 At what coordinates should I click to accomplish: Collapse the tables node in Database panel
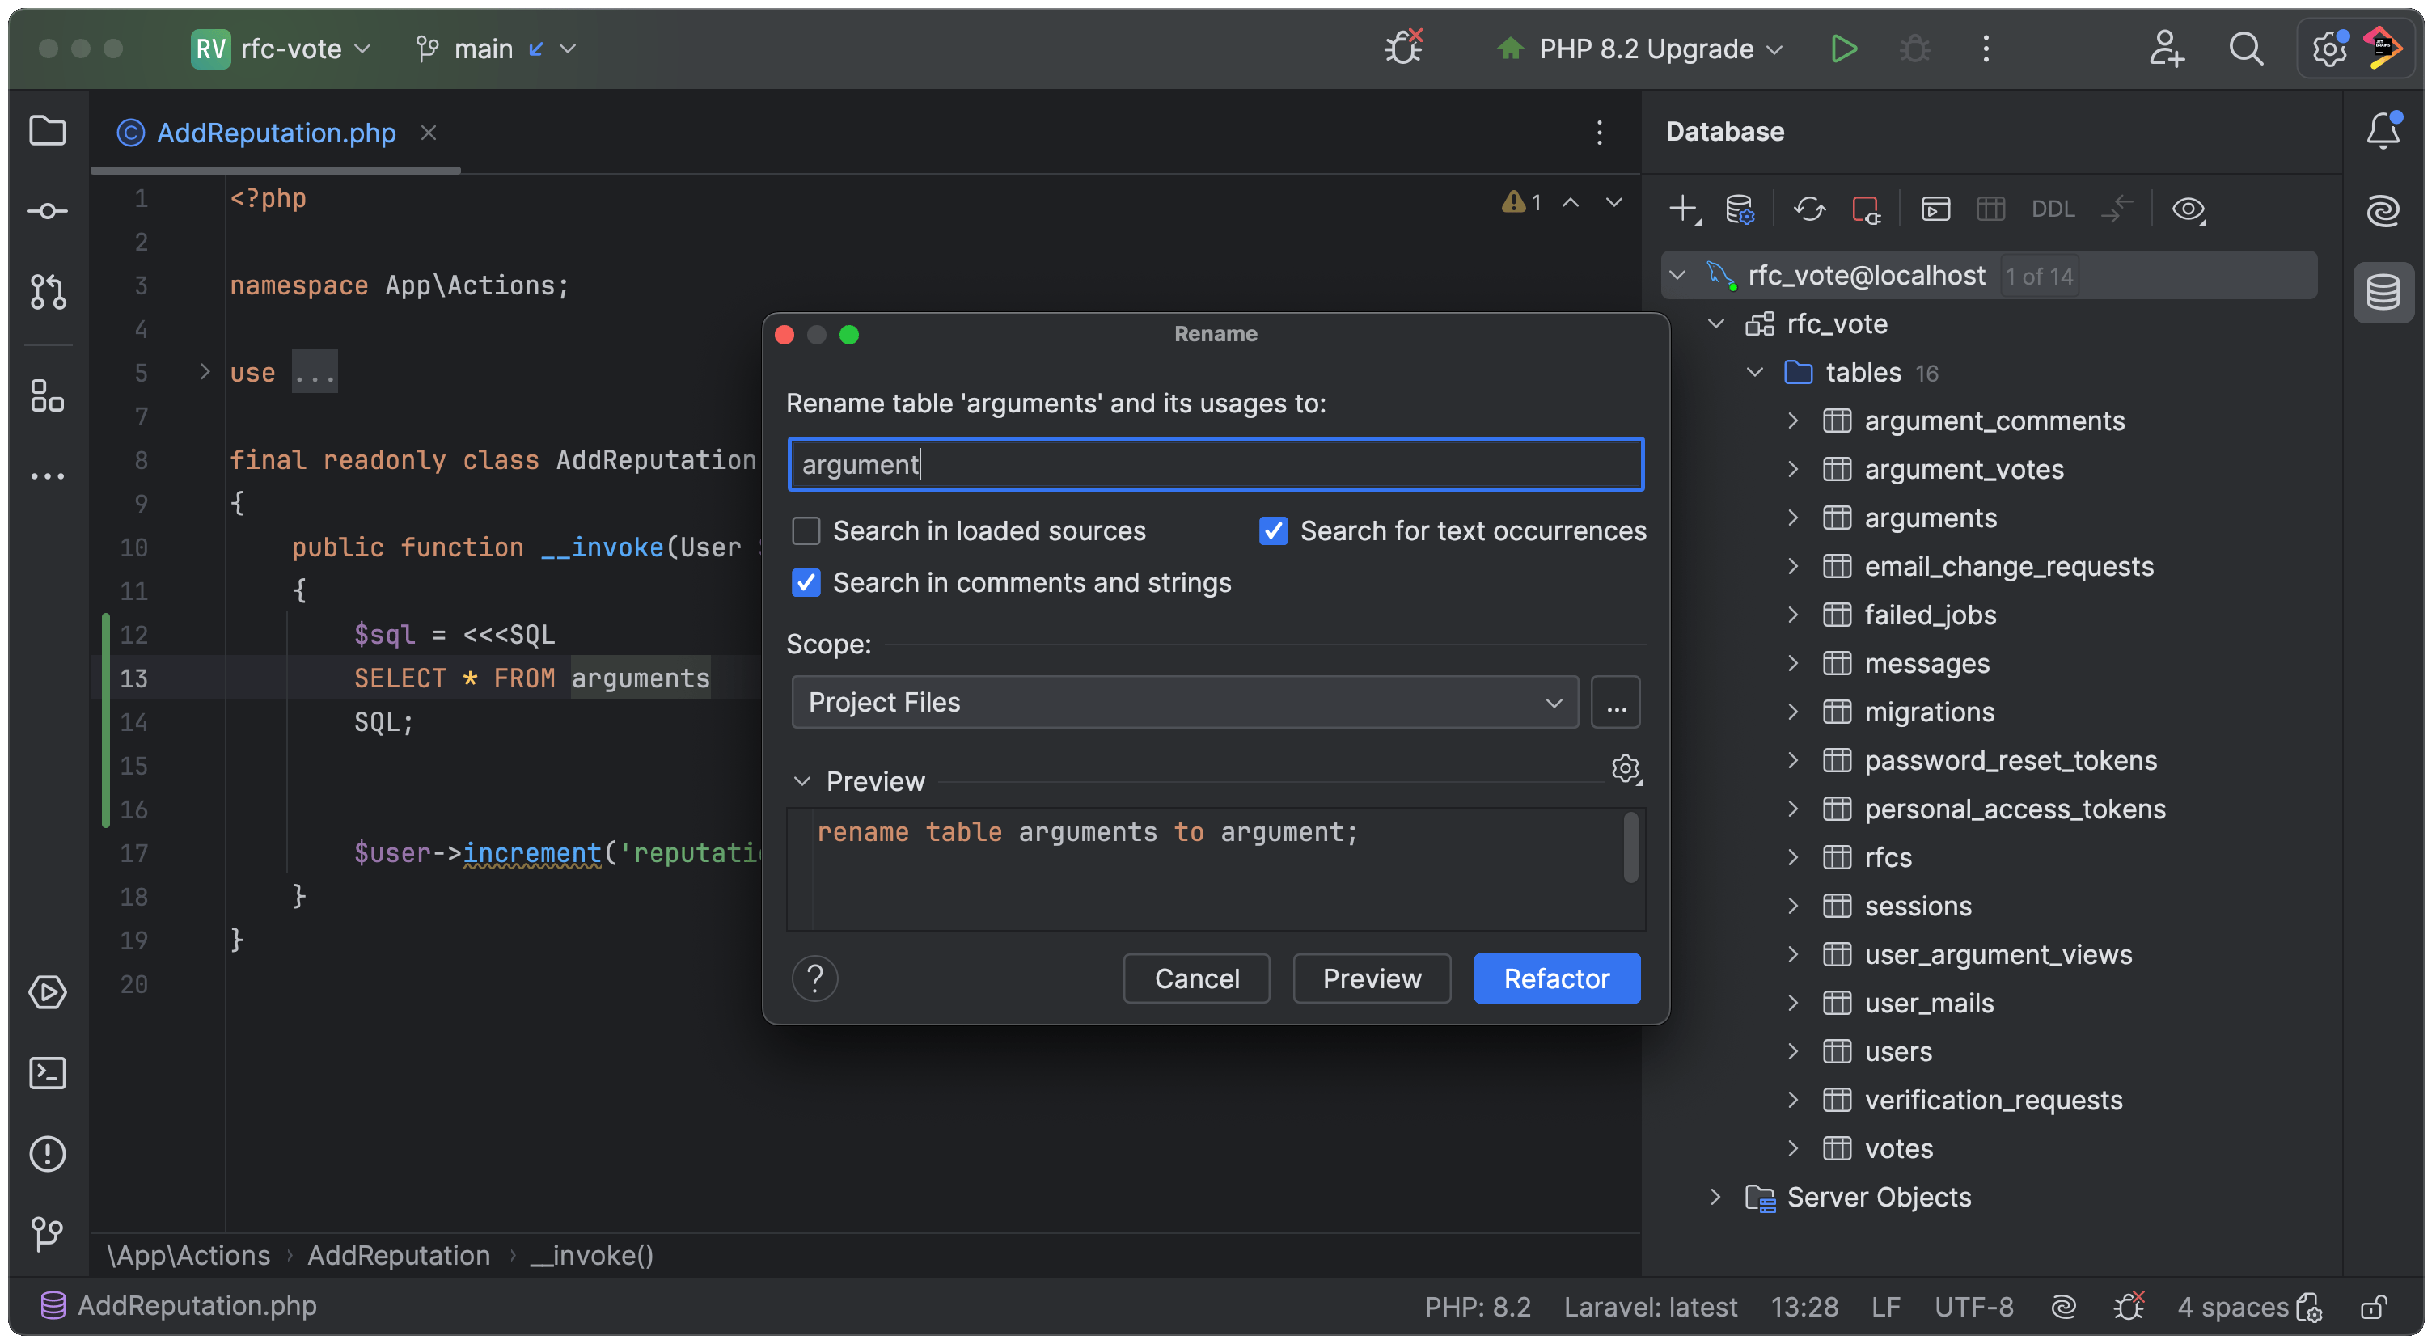click(1754, 372)
